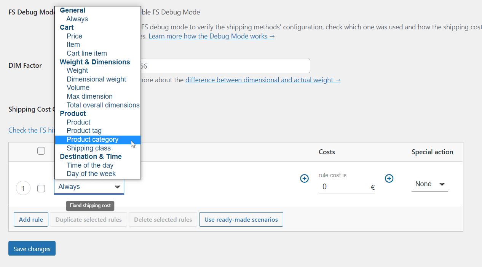Click Add rule button

[x=31, y=219]
